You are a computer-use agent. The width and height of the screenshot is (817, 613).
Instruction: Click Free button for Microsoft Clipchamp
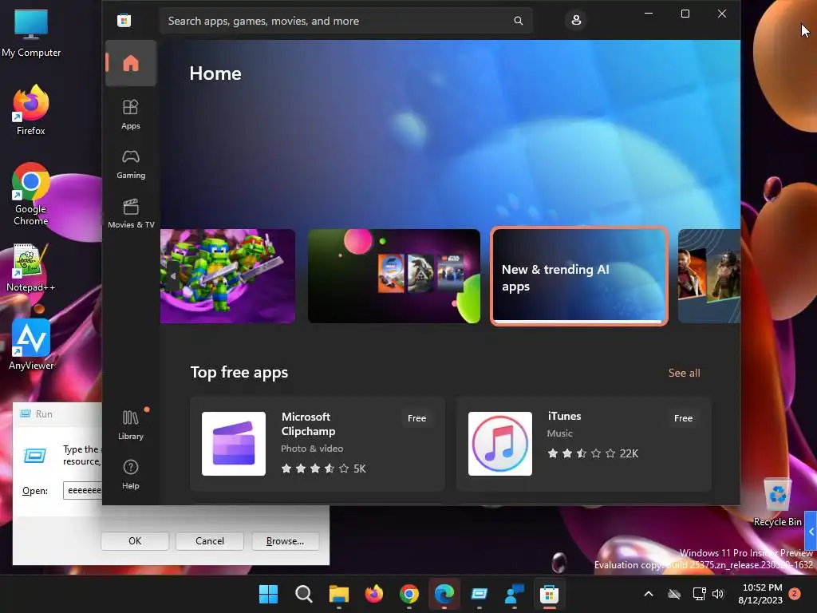pos(416,418)
